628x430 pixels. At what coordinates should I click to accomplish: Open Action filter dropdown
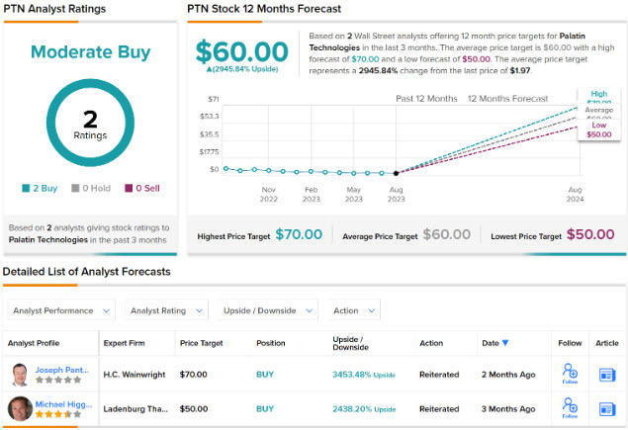(x=354, y=310)
